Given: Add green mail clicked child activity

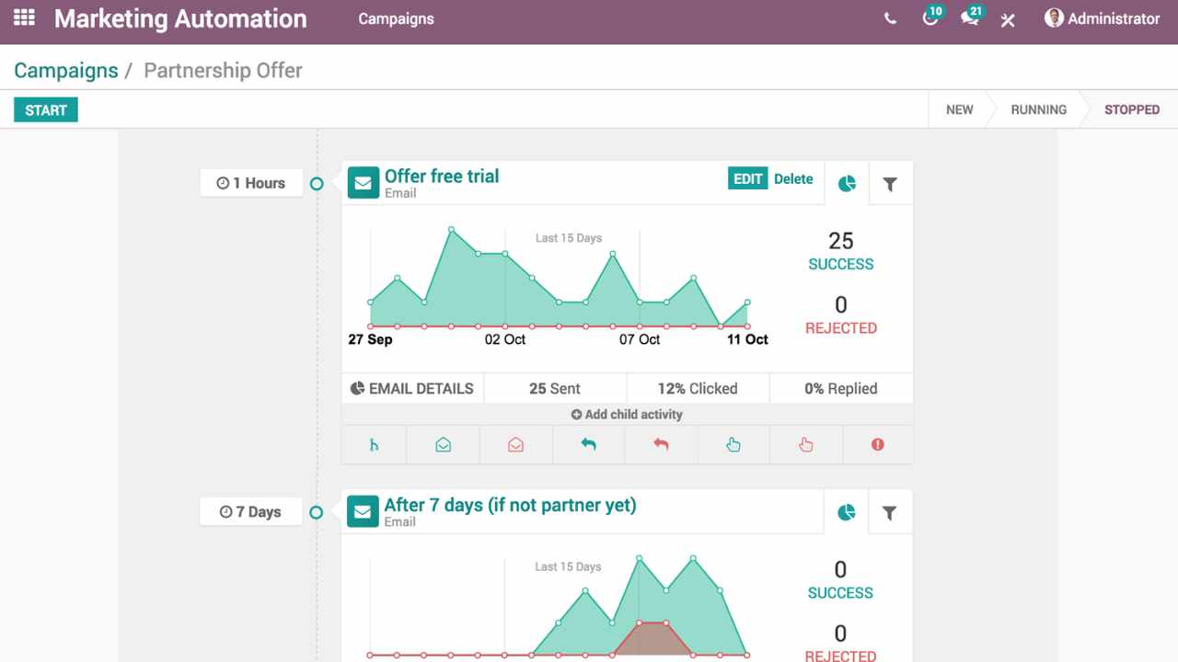Looking at the screenshot, I should tap(733, 445).
